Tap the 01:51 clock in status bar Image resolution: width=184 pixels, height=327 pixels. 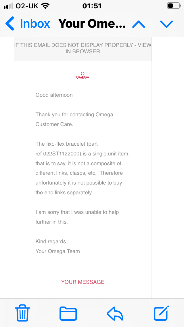[x=92, y=6]
